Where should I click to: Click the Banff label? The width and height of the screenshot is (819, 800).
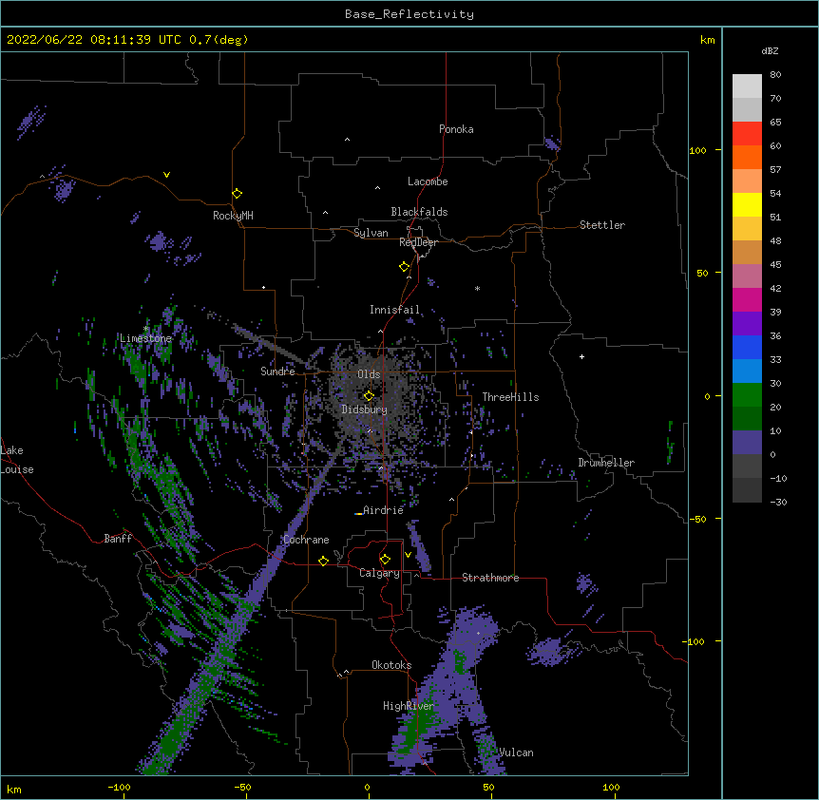pos(118,539)
